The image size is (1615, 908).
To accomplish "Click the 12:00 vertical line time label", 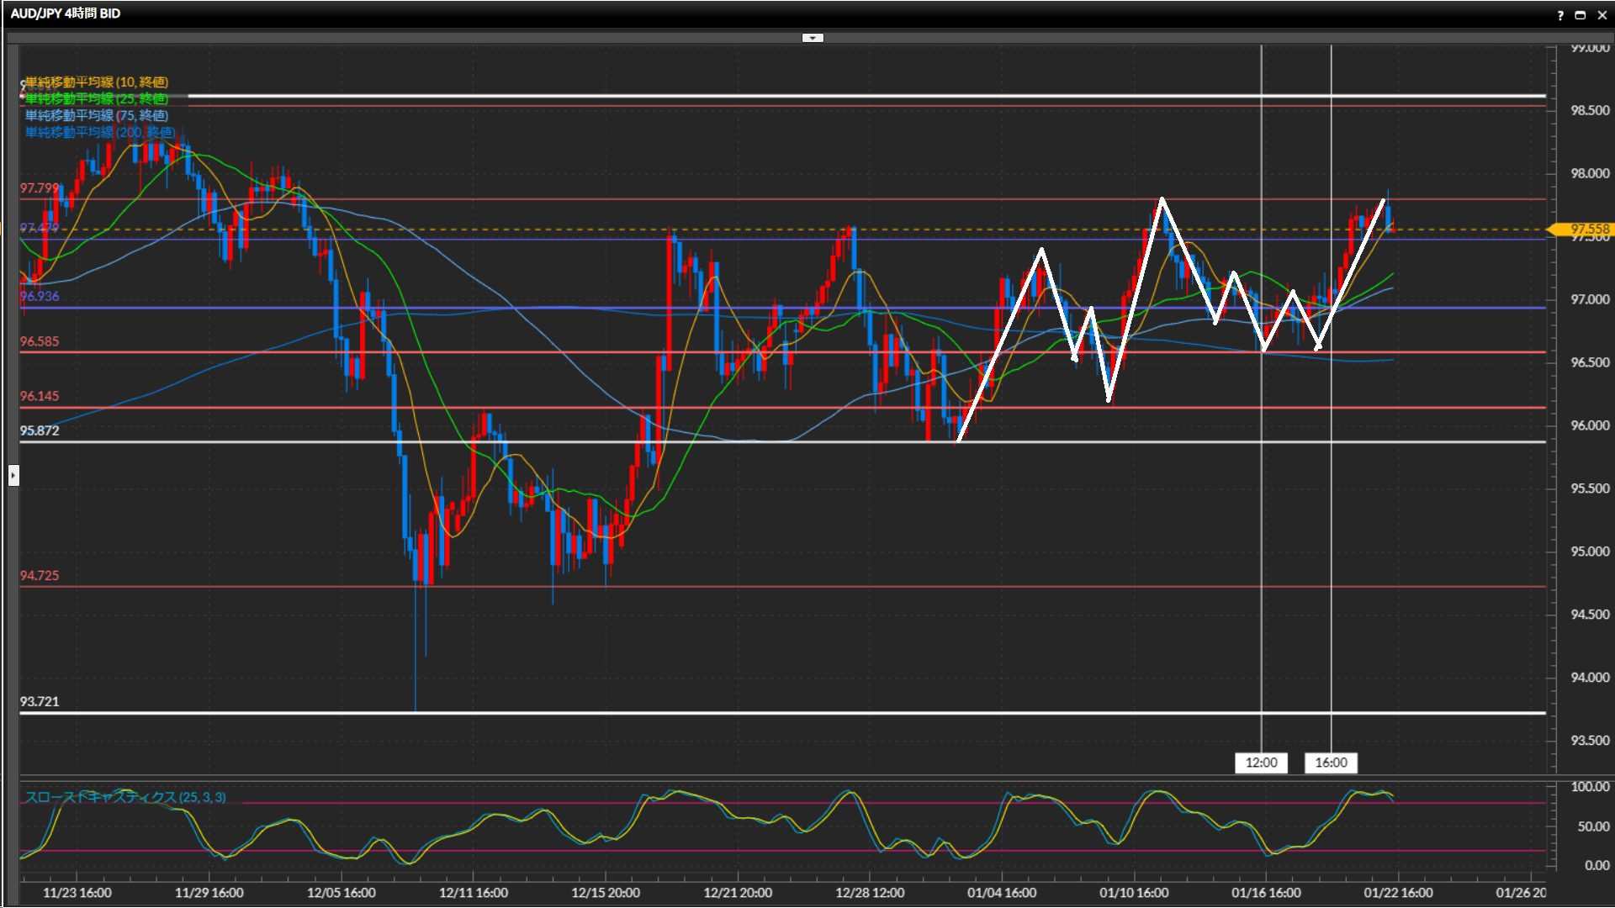I will pos(1261,763).
